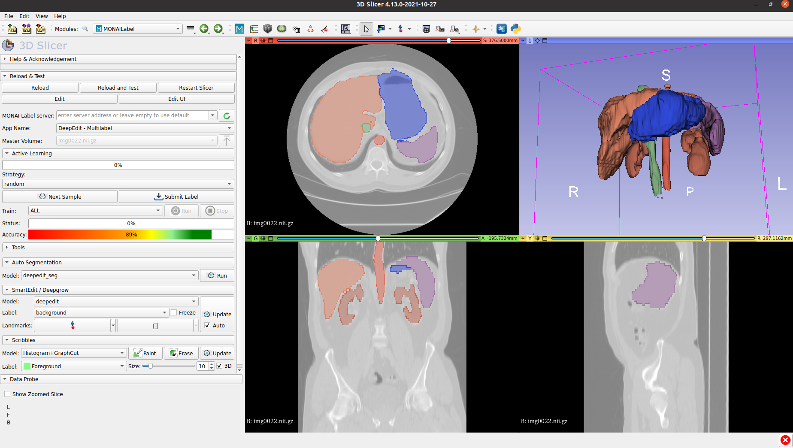Open the Python interactor icon
The height and width of the screenshot is (448, 793).
click(x=515, y=29)
